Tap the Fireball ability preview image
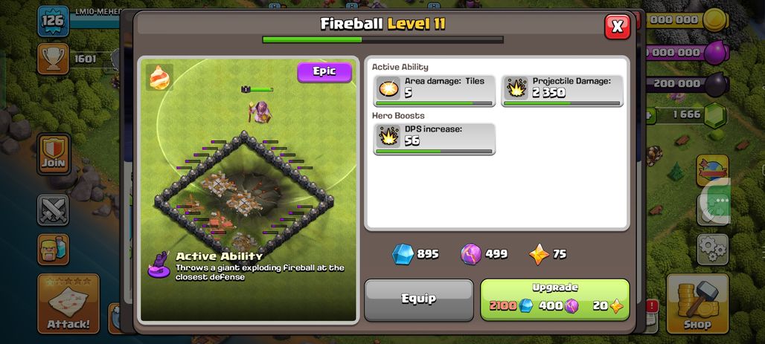This screenshot has width=765, height=344. (x=249, y=189)
